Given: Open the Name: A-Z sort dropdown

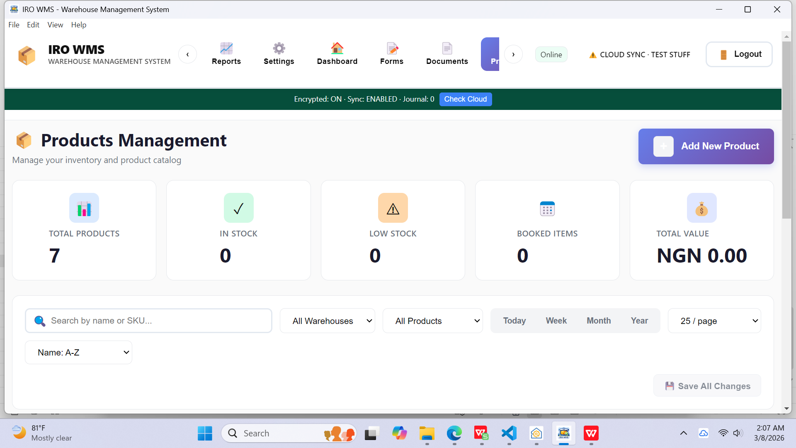Looking at the screenshot, I should (78, 353).
